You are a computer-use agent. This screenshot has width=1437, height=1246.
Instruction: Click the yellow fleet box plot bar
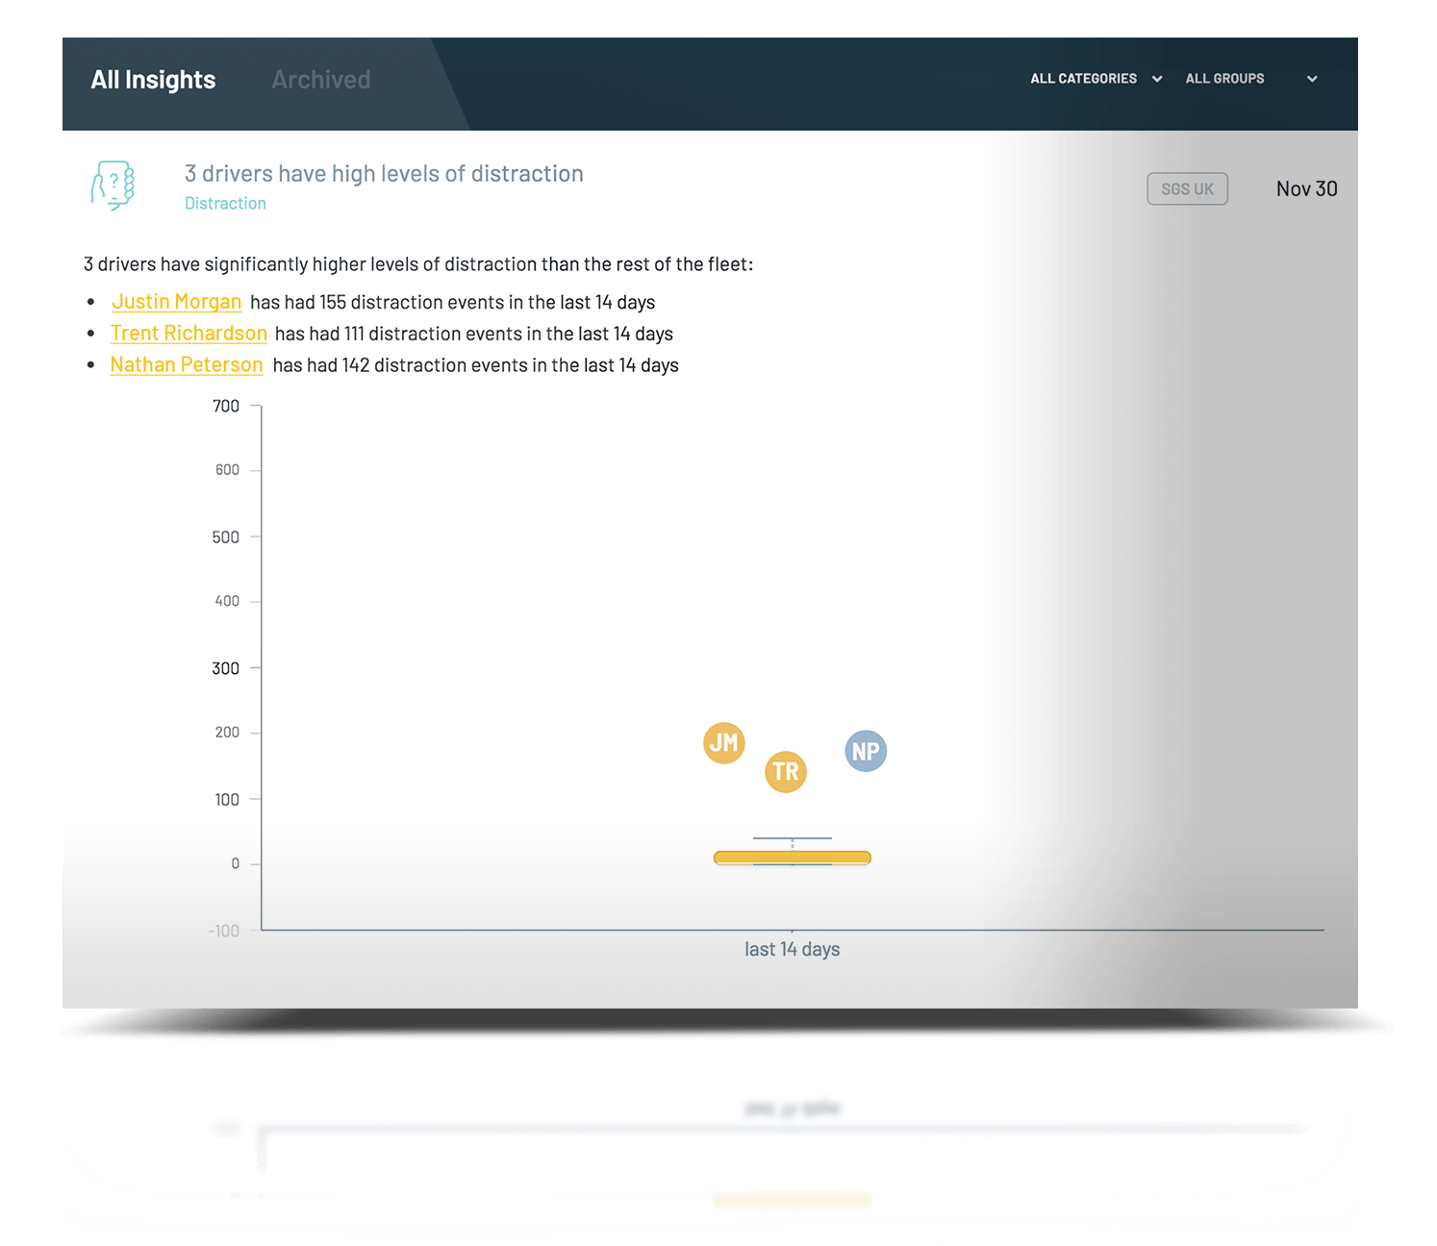coord(793,858)
